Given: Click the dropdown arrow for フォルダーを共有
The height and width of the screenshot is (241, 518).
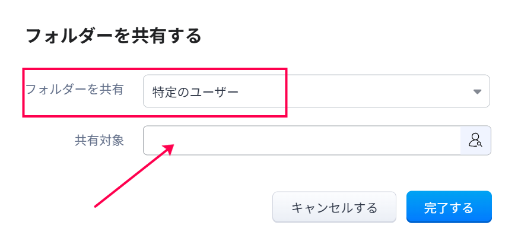Looking at the screenshot, I should click(x=476, y=91).
